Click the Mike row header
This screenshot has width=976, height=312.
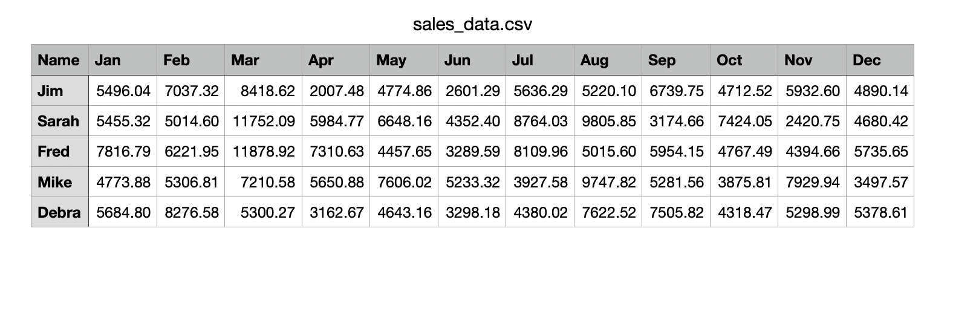coord(60,182)
